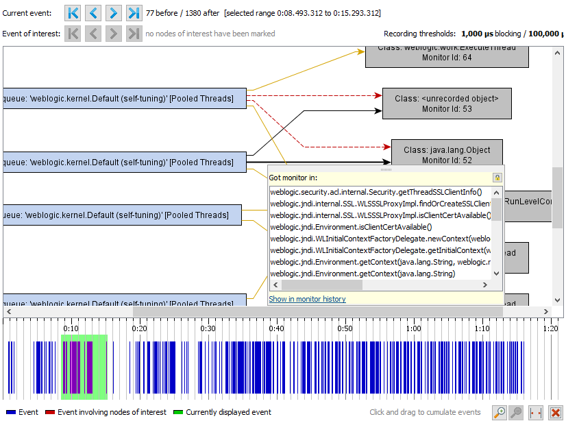Click the fit-timeline-to-range icon
Screen dimensions: 566x421
tap(536, 412)
